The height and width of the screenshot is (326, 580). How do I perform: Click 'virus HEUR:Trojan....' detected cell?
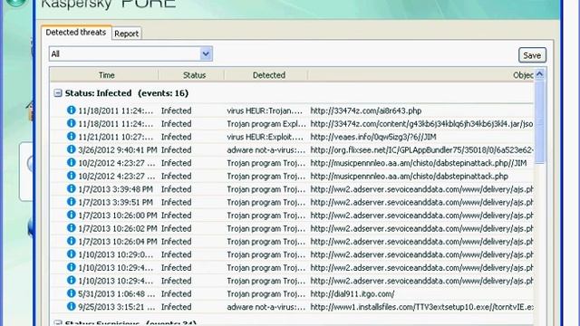(x=265, y=110)
